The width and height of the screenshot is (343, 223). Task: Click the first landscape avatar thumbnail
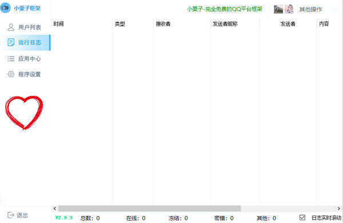[278, 9]
